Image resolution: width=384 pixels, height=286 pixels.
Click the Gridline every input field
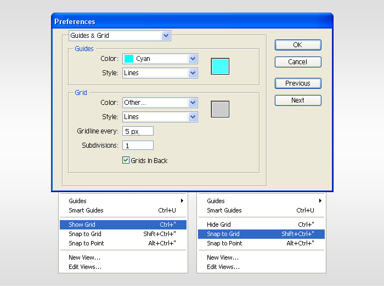(x=138, y=131)
